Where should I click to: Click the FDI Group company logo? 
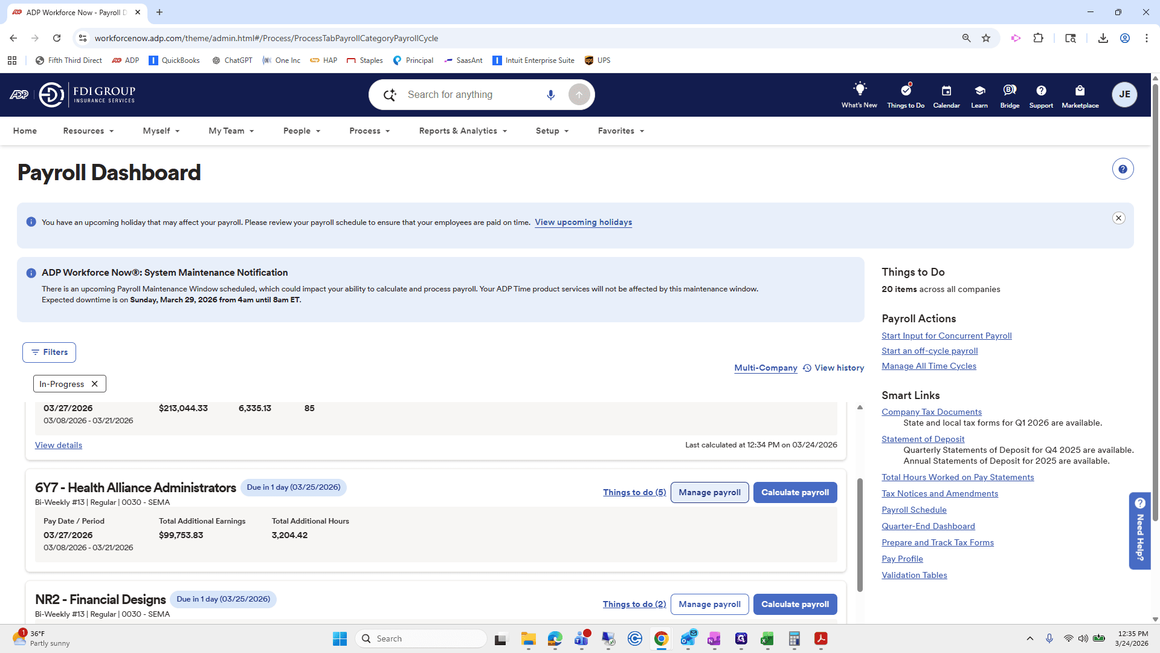point(87,94)
